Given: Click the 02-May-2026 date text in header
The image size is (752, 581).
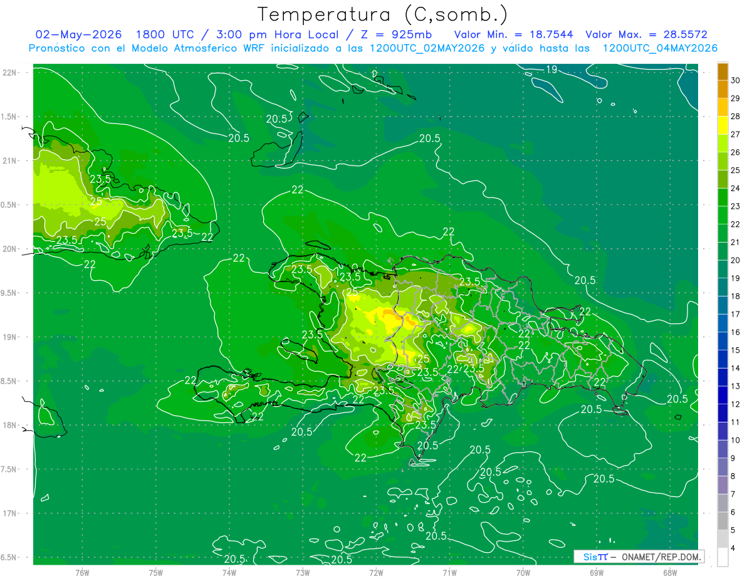Looking at the screenshot, I should tap(78, 34).
